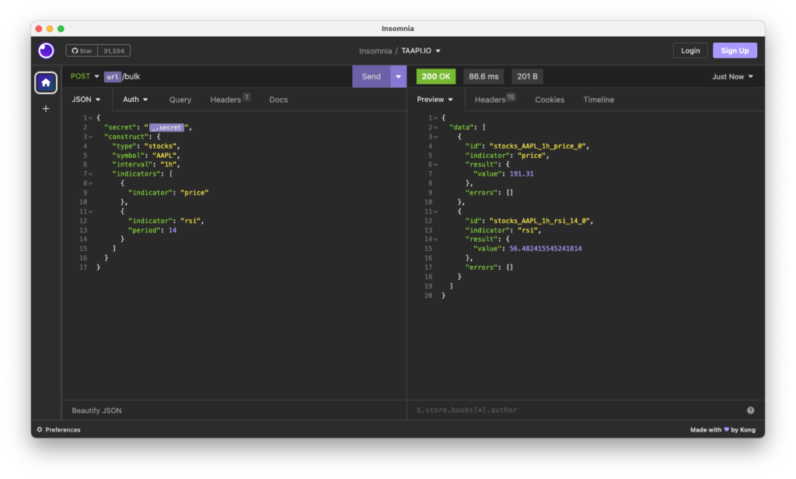
Task: Click Beautify JSON below the editor
Action: click(96, 410)
